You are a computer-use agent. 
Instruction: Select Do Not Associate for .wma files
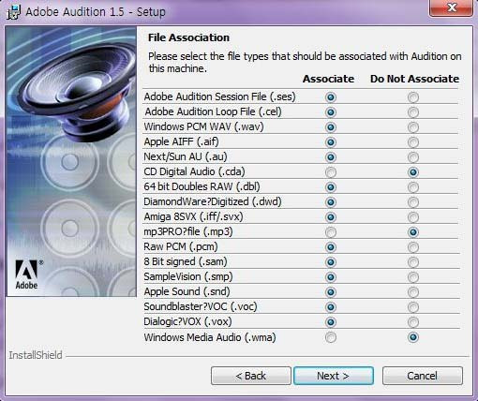pyautogui.click(x=413, y=337)
